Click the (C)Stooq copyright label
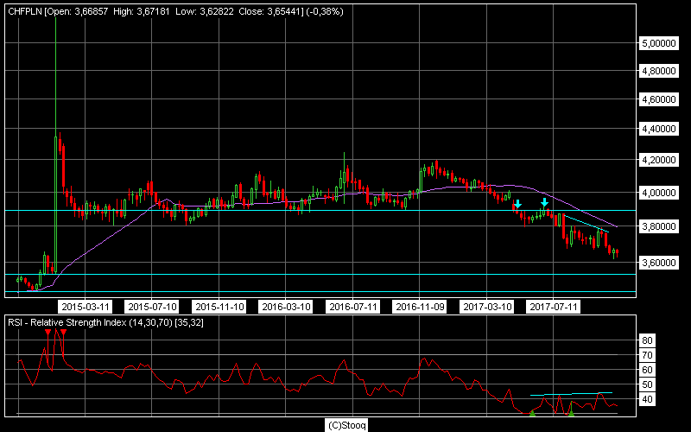 [x=346, y=425]
